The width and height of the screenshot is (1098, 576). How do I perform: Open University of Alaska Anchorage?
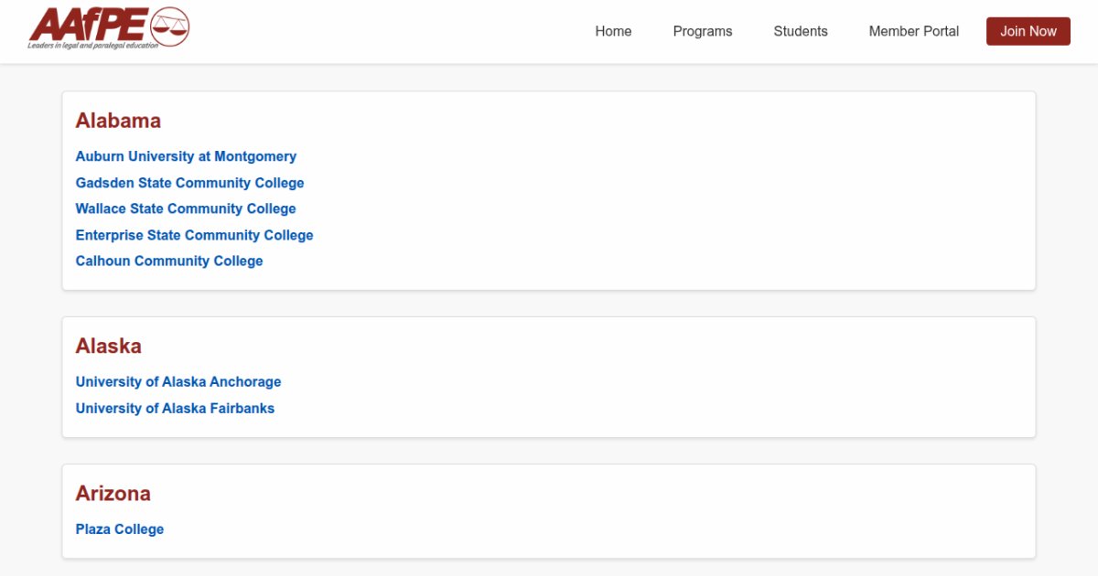[178, 381]
